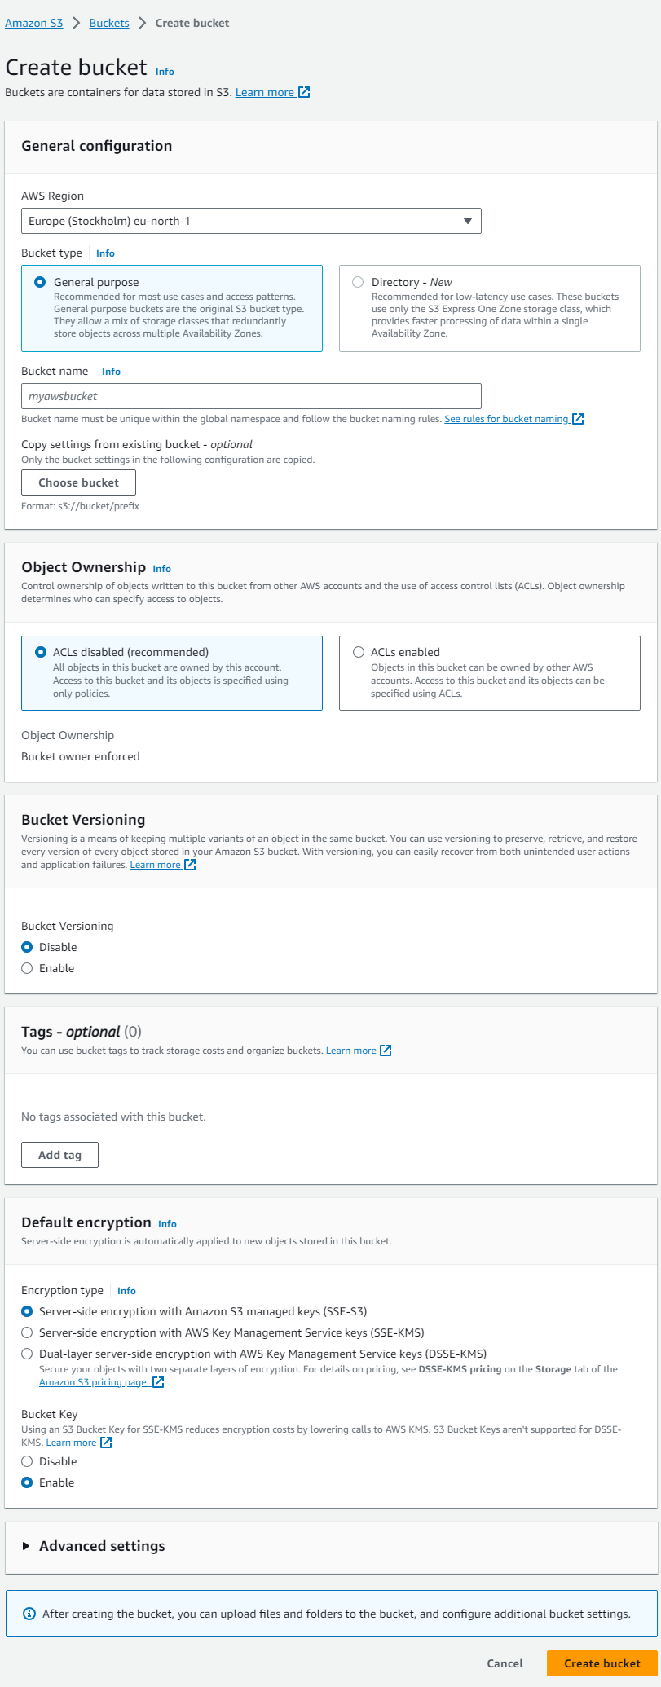661x1687 pixels.
Task: Click the Add tag button
Action: click(59, 1155)
